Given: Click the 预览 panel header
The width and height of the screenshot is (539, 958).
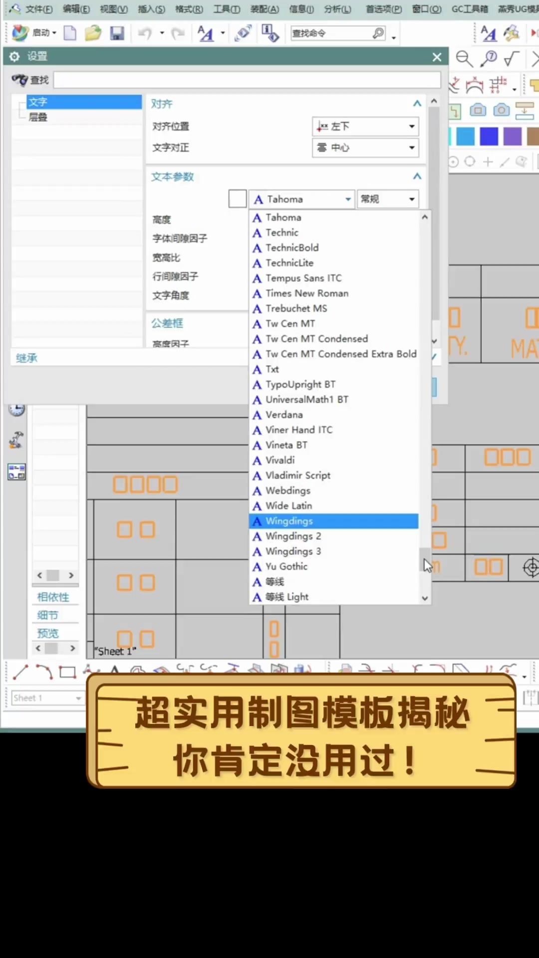Looking at the screenshot, I should point(48,633).
